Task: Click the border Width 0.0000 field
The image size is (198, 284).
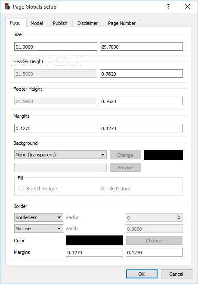Action: (x=154, y=229)
